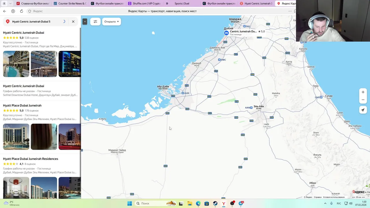Open Telegram from taskbar
The height and width of the screenshot is (208, 370).
(241, 203)
